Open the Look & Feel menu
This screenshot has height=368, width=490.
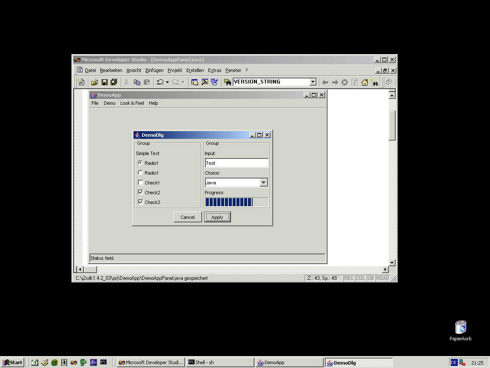point(132,103)
